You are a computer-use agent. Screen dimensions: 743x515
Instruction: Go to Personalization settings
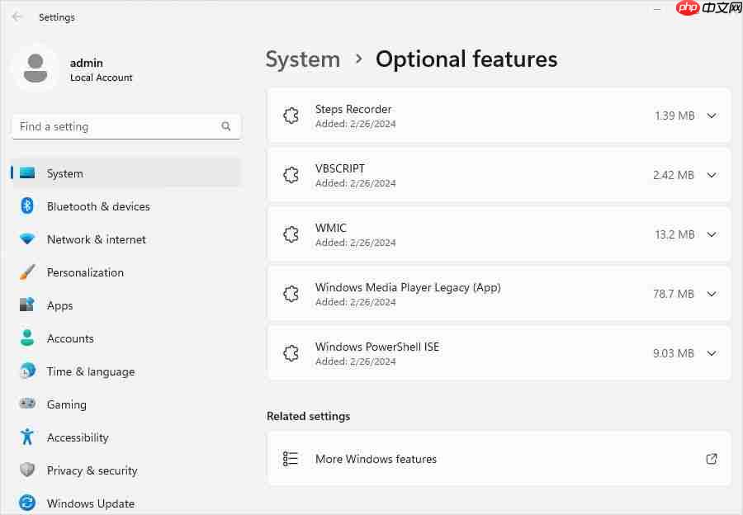pos(85,272)
